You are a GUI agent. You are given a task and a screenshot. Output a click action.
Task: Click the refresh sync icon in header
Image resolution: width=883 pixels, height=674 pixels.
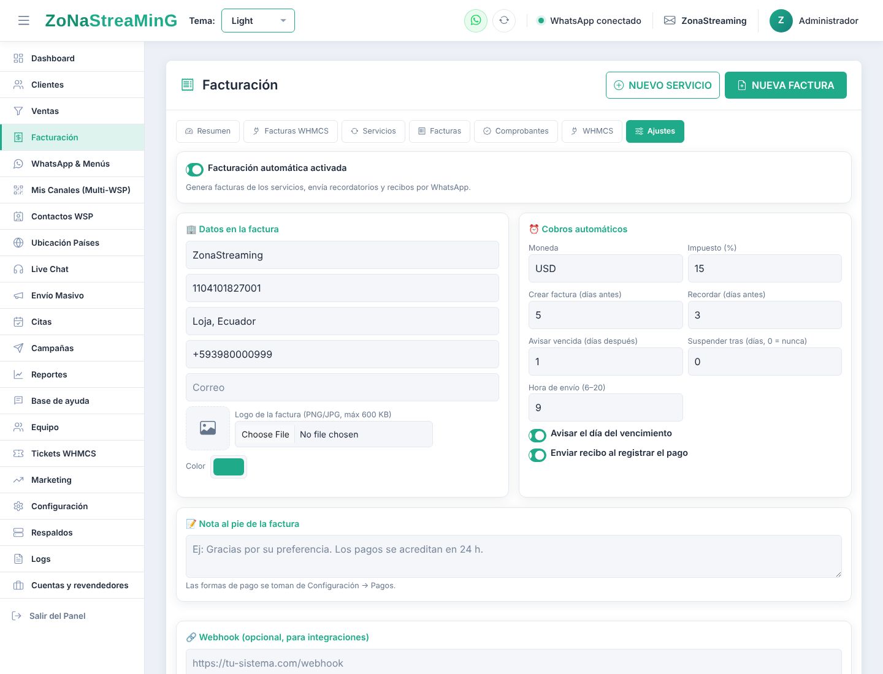point(504,21)
